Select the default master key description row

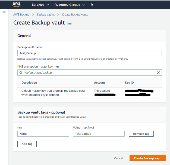tap(90, 93)
